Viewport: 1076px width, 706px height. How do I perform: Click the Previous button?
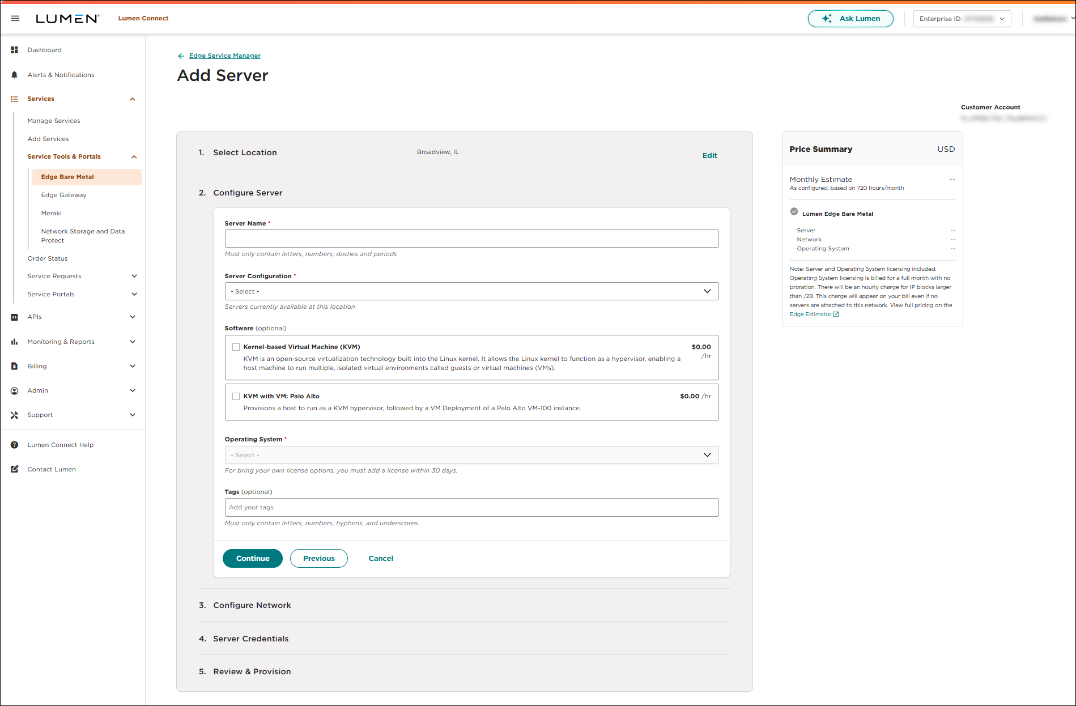pyautogui.click(x=319, y=558)
